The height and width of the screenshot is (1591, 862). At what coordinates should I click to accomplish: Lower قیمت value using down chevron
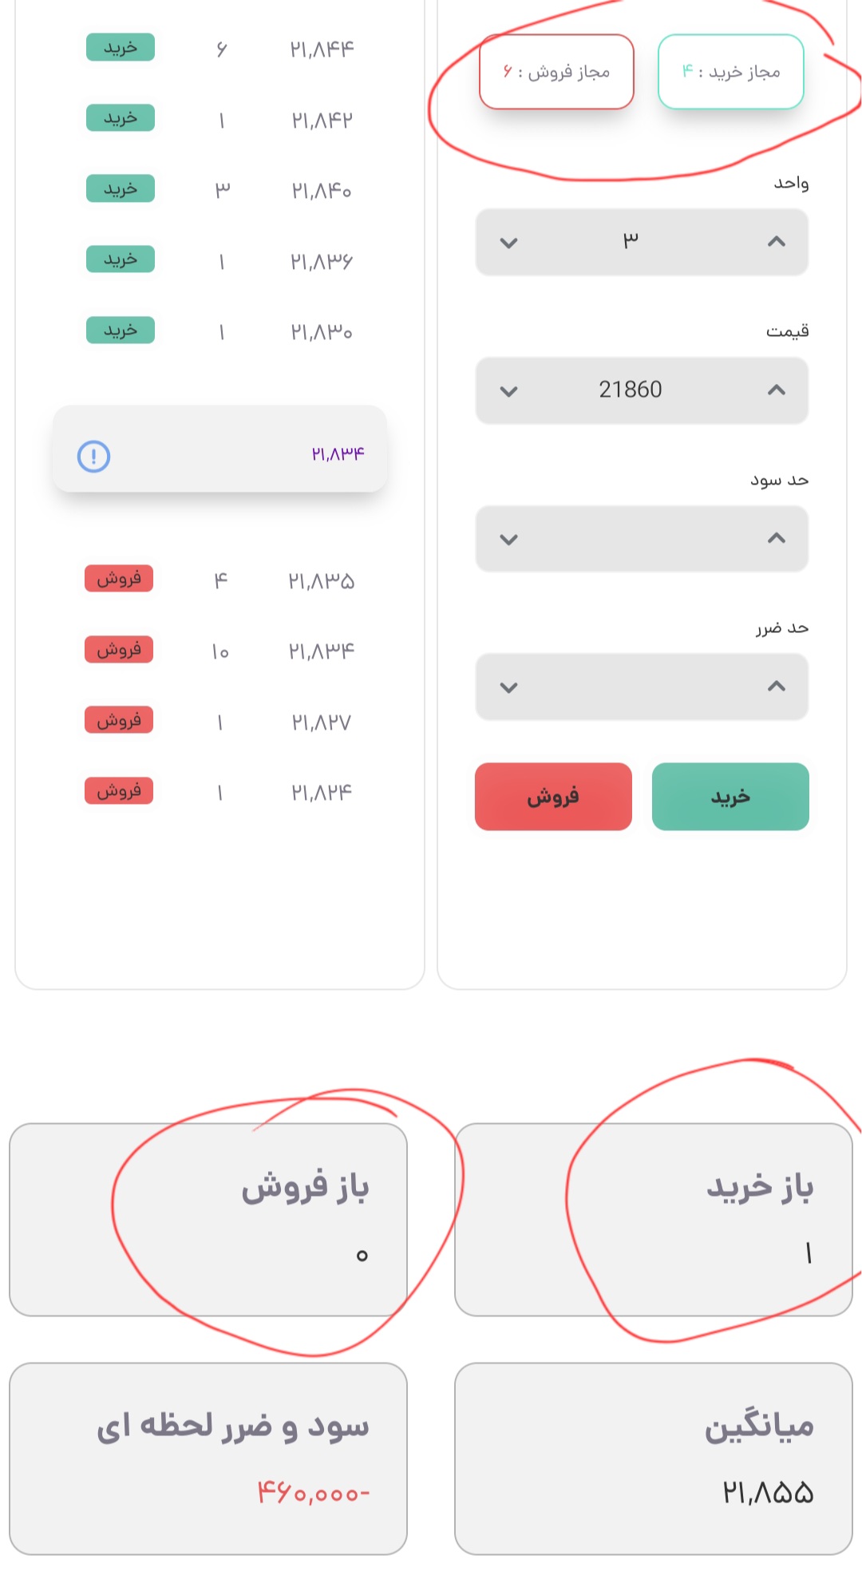508,391
